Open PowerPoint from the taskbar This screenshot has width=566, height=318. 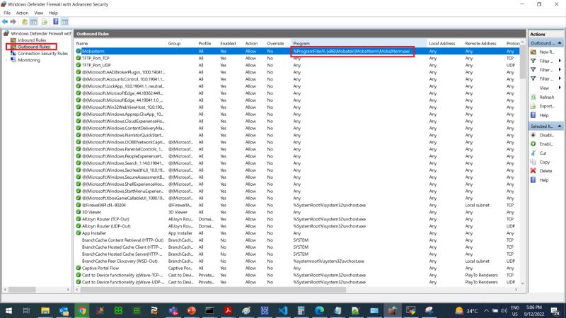[x=191, y=310]
